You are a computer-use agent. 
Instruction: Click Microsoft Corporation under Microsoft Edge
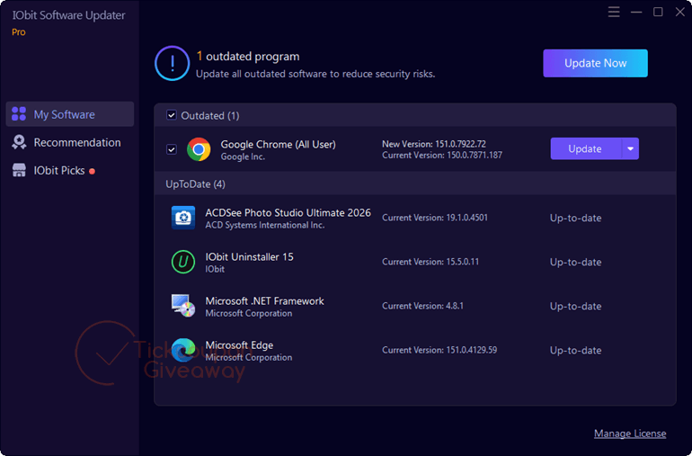coord(248,357)
